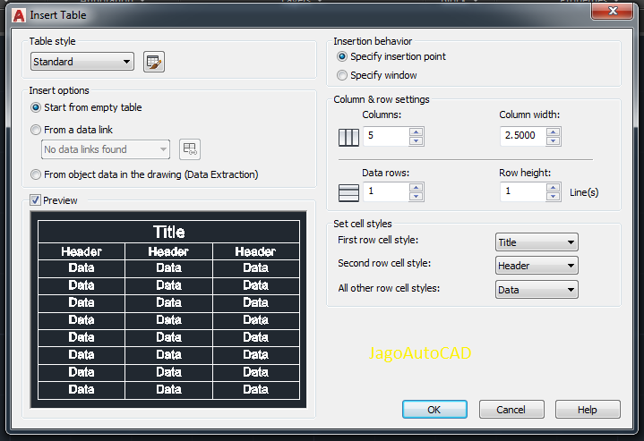Click the 'Insertion behavior' group label
This screenshot has width=644, height=441.
pyautogui.click(x=373, y=41)
